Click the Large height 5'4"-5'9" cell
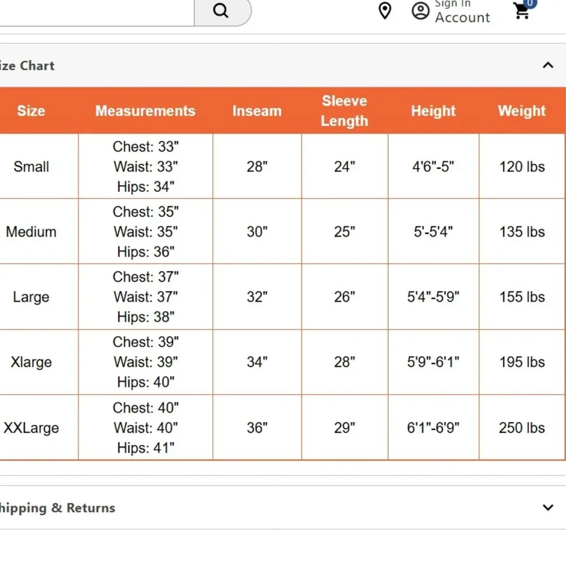The width and height of the screenshot is (566, 566). tap(433, 297)
